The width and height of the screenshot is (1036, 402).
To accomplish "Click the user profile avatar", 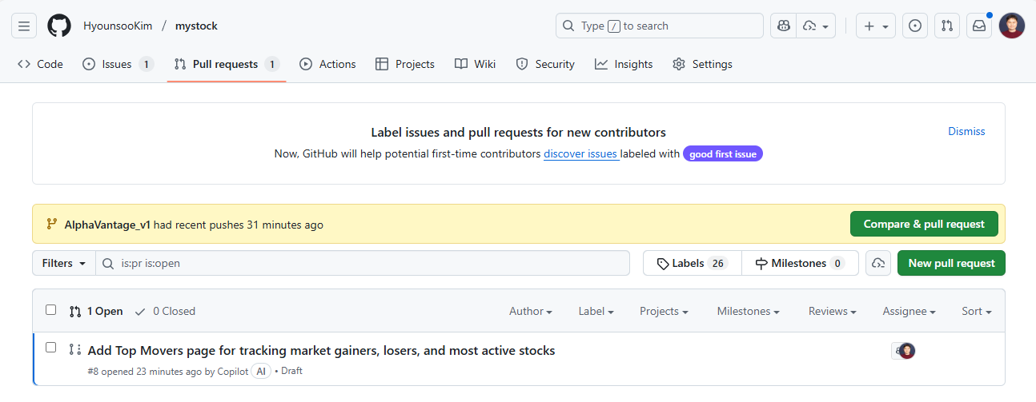I will pos(1012,26).
